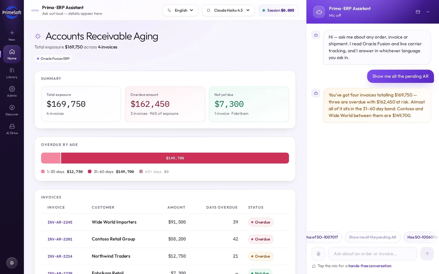Click the 1–30 days light pink bar segment
This screenshot has height=274, width=439.
(51, 158)
